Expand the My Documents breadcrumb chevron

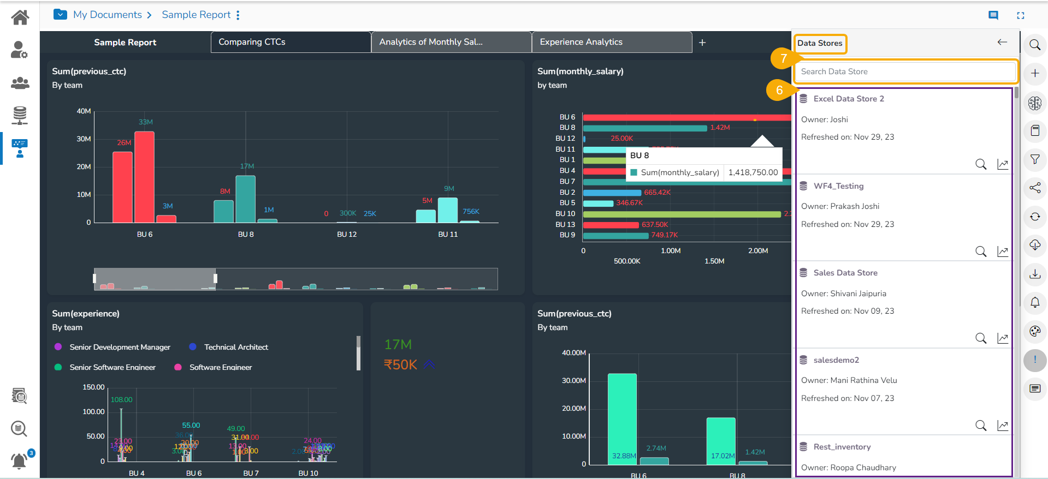(x=150, y=15)
